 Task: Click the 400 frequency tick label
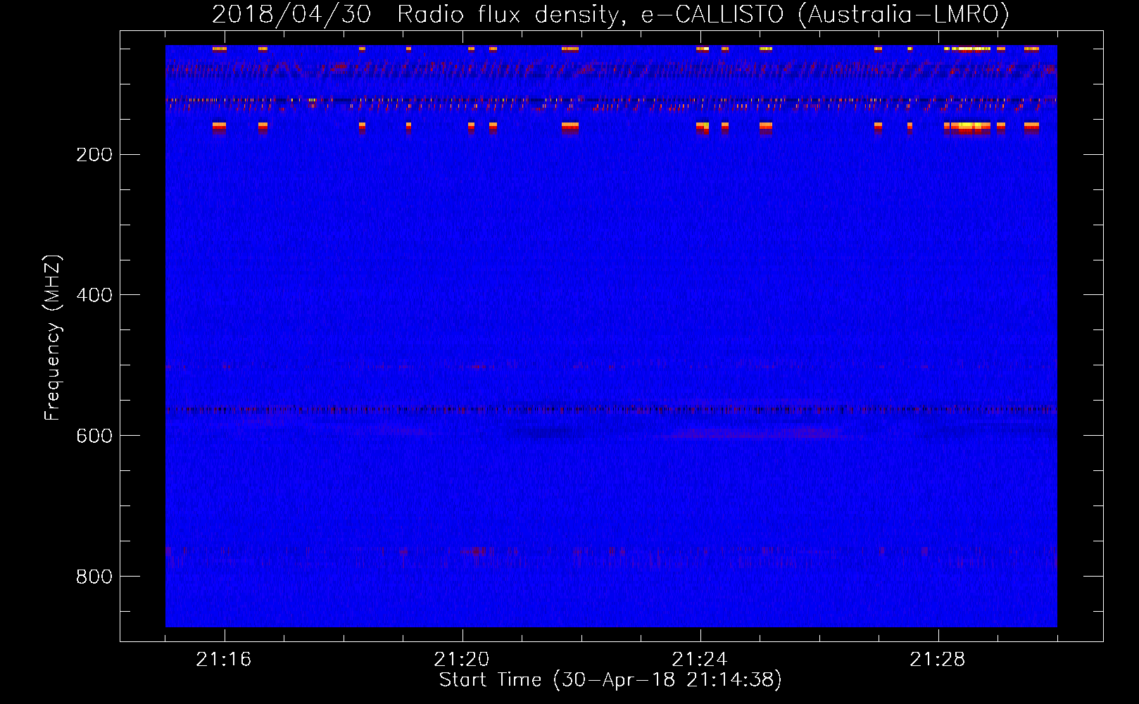[x=94, y=295]
